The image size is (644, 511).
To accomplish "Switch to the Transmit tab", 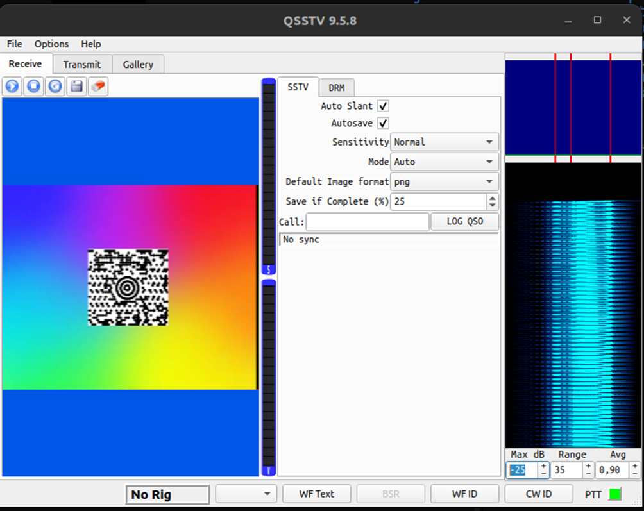I will coord(82,64).
